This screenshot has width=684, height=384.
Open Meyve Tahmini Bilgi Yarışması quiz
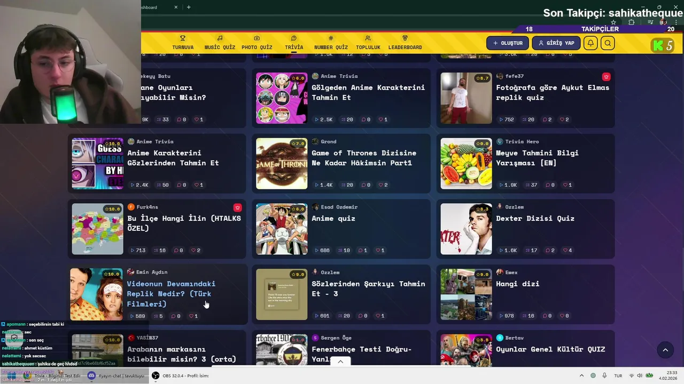(537, 158)
